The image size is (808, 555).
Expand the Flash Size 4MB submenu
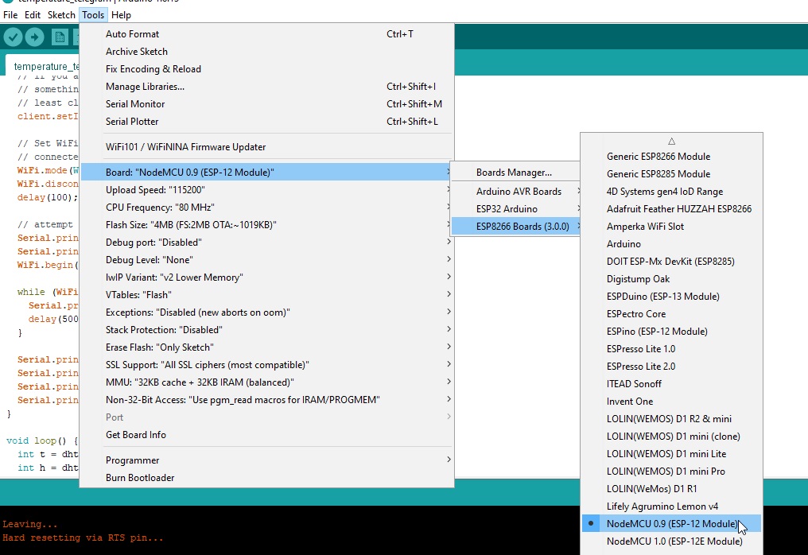point(267,225)
